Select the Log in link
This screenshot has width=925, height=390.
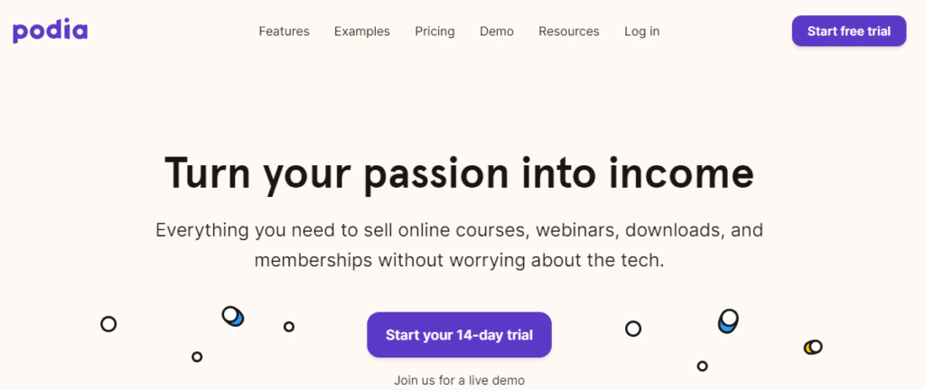pyautogui.click(x=642, y=32)
